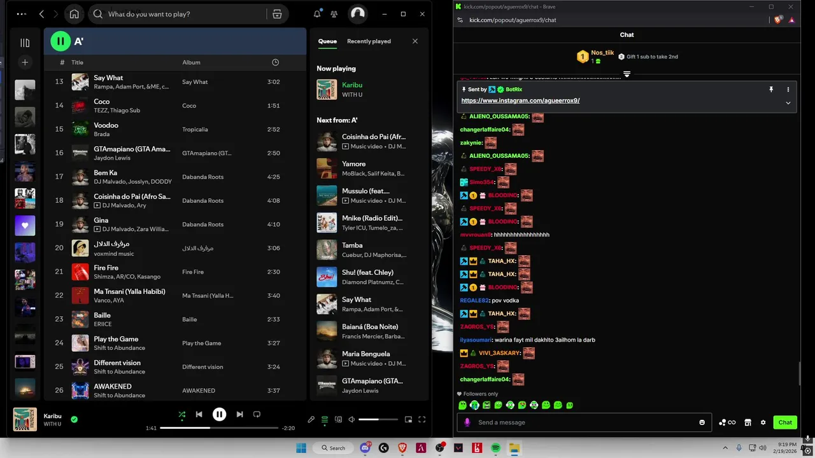Go to previous track

tap(199, 414)
